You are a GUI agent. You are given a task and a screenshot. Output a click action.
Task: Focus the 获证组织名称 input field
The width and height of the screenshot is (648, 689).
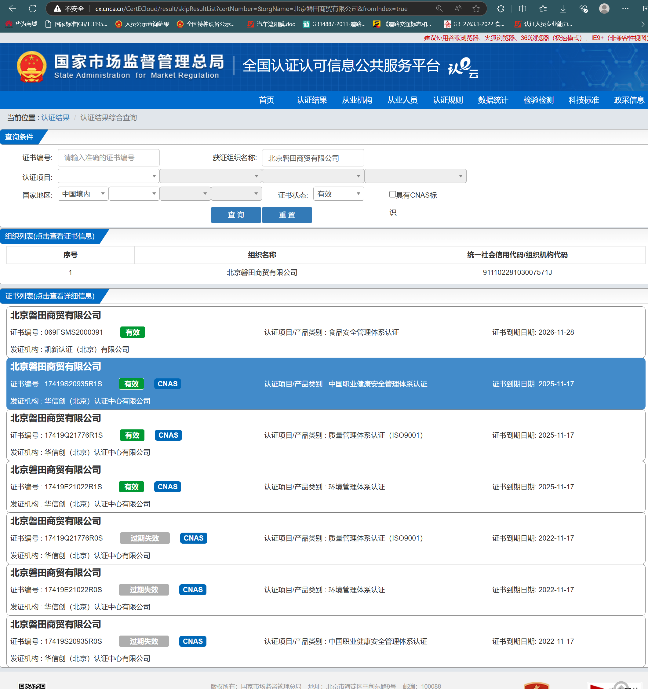pos(313,158)
